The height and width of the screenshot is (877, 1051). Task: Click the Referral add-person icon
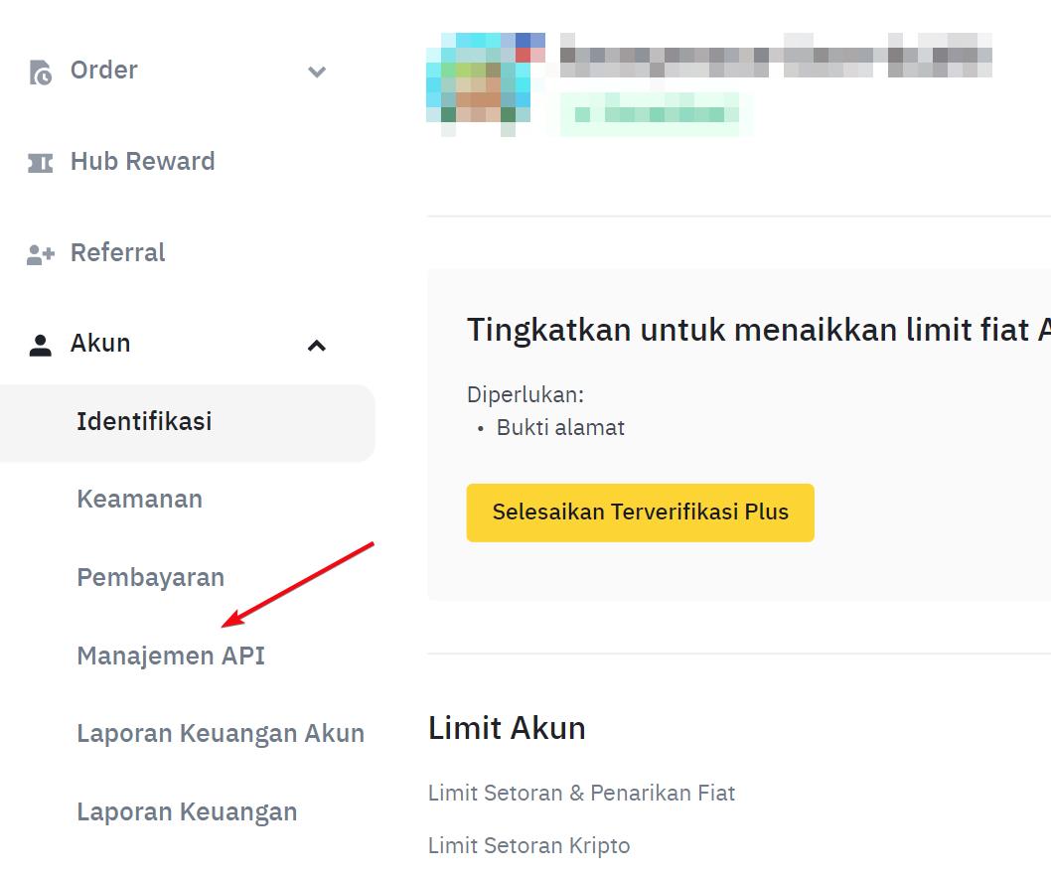(40, 254)
